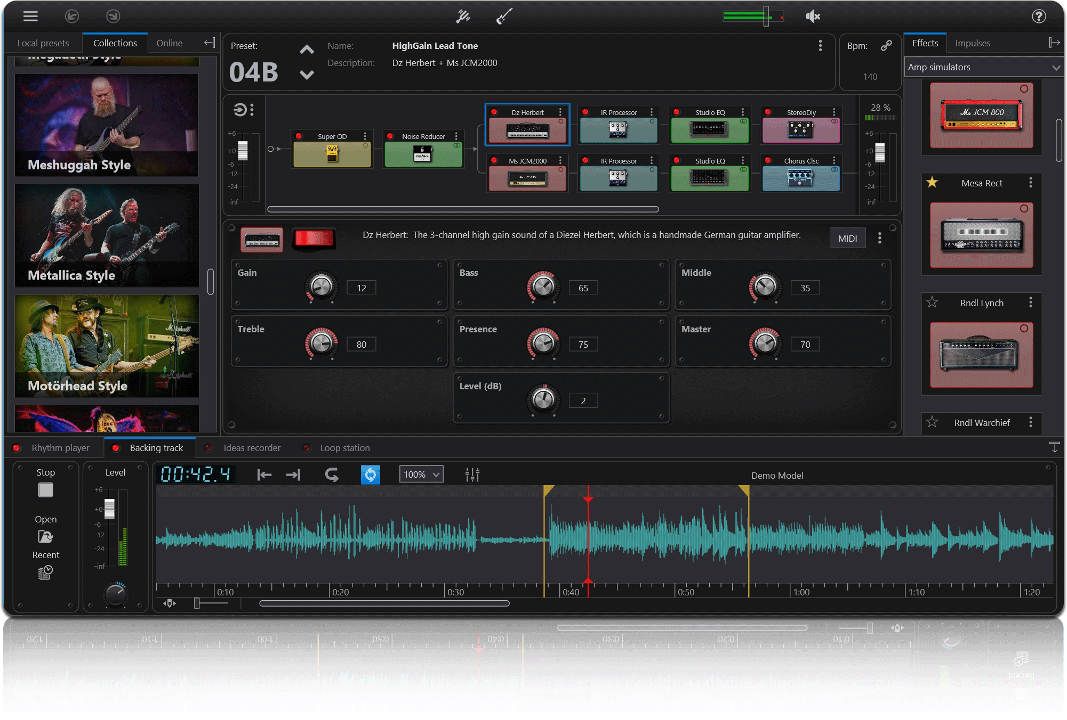Image resolution: width=1067 pixels, height=720 pixels.
Task: Open the hamburger main menu
Action: pyautogui.click(x=30, y=16)
